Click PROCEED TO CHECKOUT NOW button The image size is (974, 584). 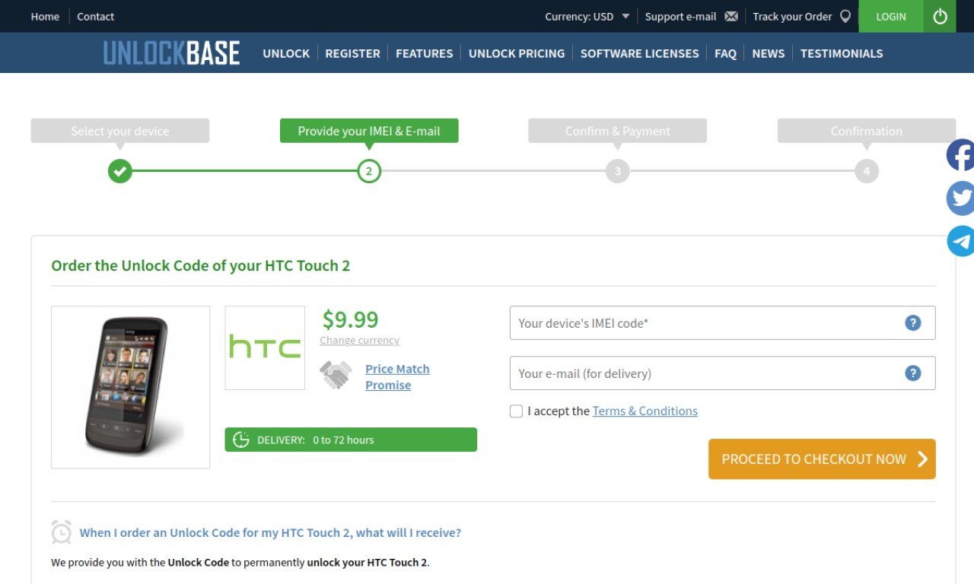point(822,459)
